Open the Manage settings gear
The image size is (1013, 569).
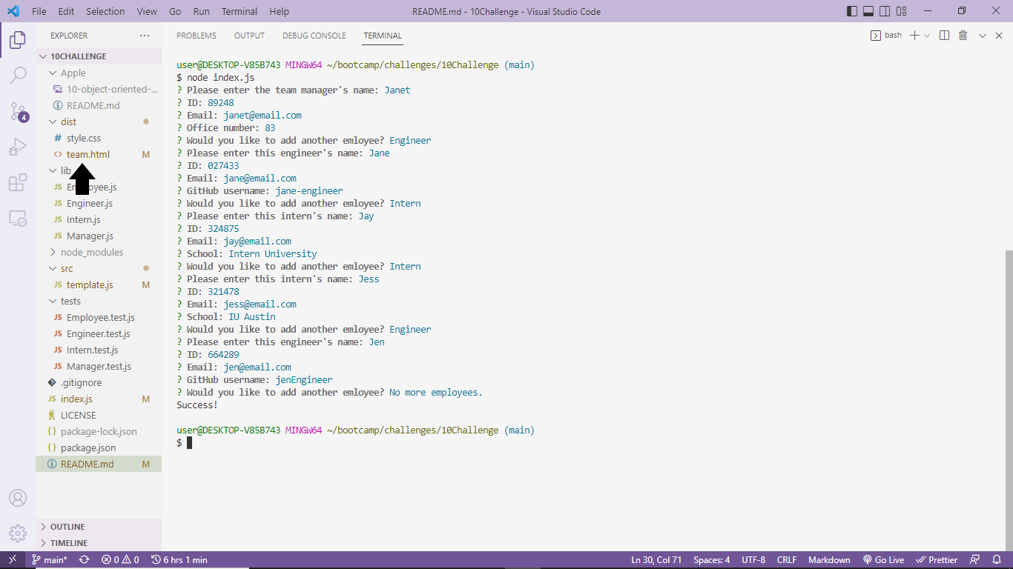(x=18, y=533)
